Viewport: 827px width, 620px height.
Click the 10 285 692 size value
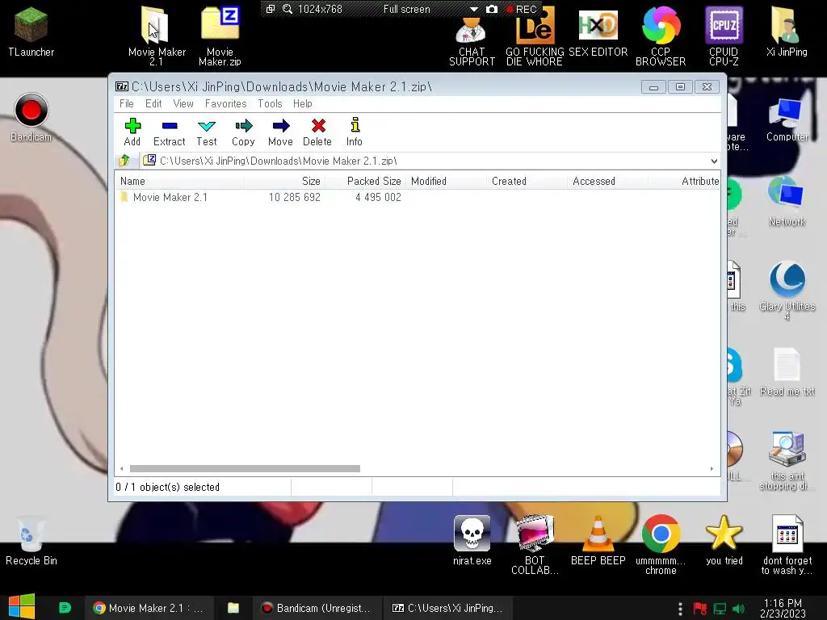point(294,197)
